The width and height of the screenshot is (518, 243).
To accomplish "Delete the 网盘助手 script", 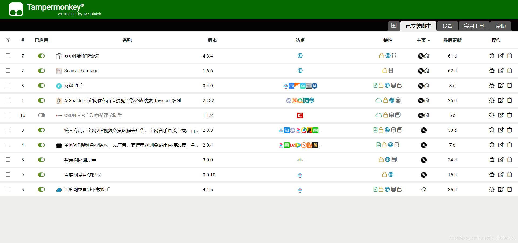I will click(509, 85).
